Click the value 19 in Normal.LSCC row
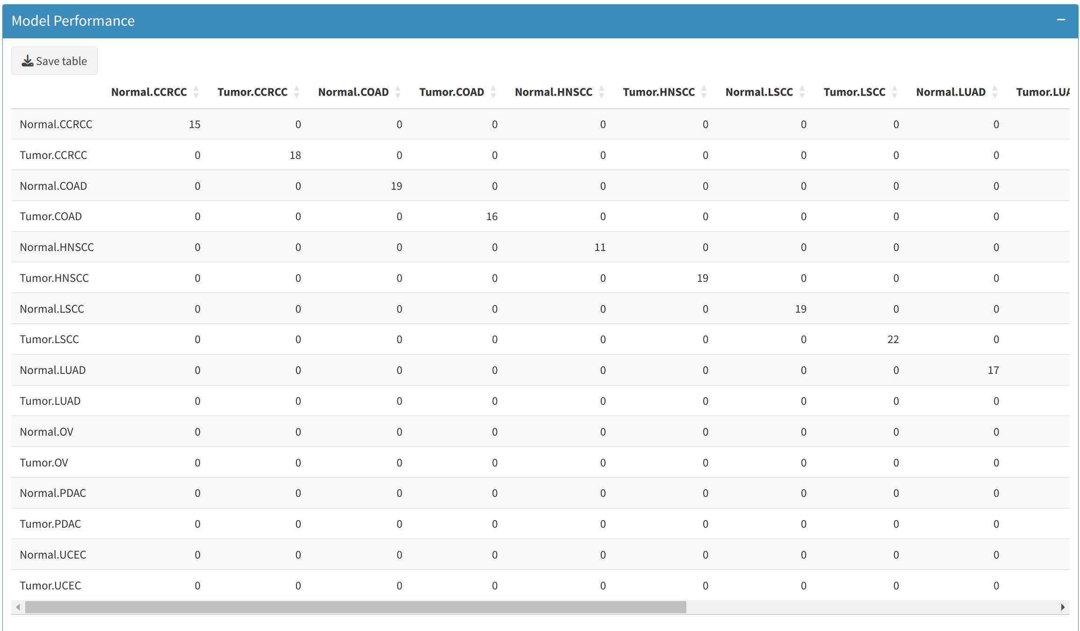 (x=801, y=309)
